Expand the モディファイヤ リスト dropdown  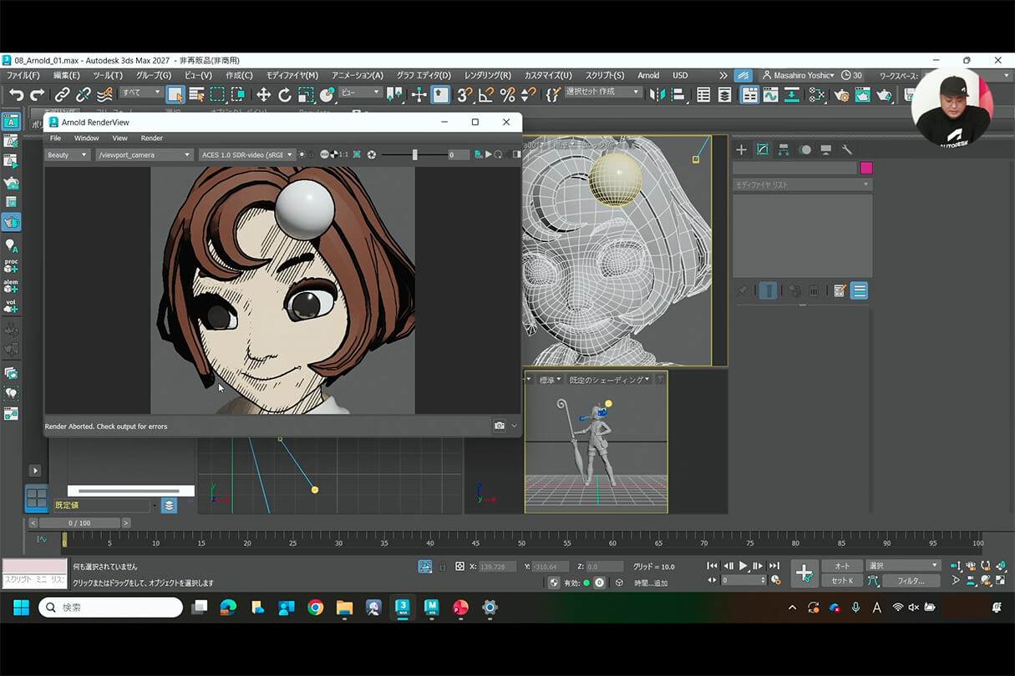(x=802, y=184)
